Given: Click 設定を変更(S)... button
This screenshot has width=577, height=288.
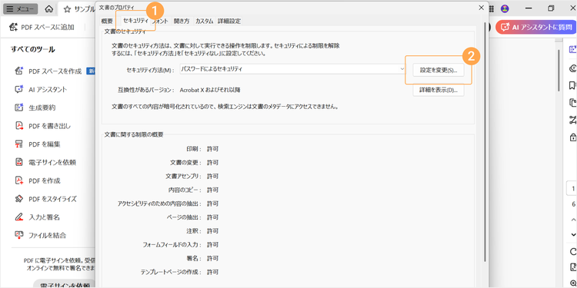Looking at the screenshot, I should pos(439,71).
